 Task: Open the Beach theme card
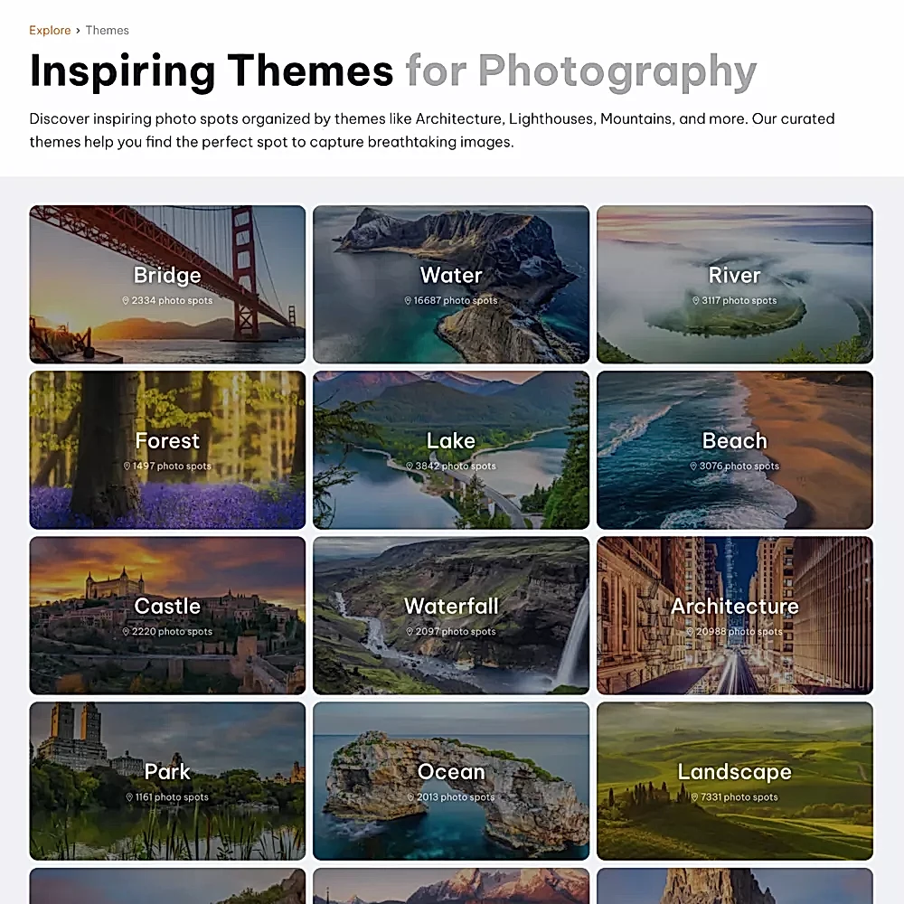coord(735,449)
